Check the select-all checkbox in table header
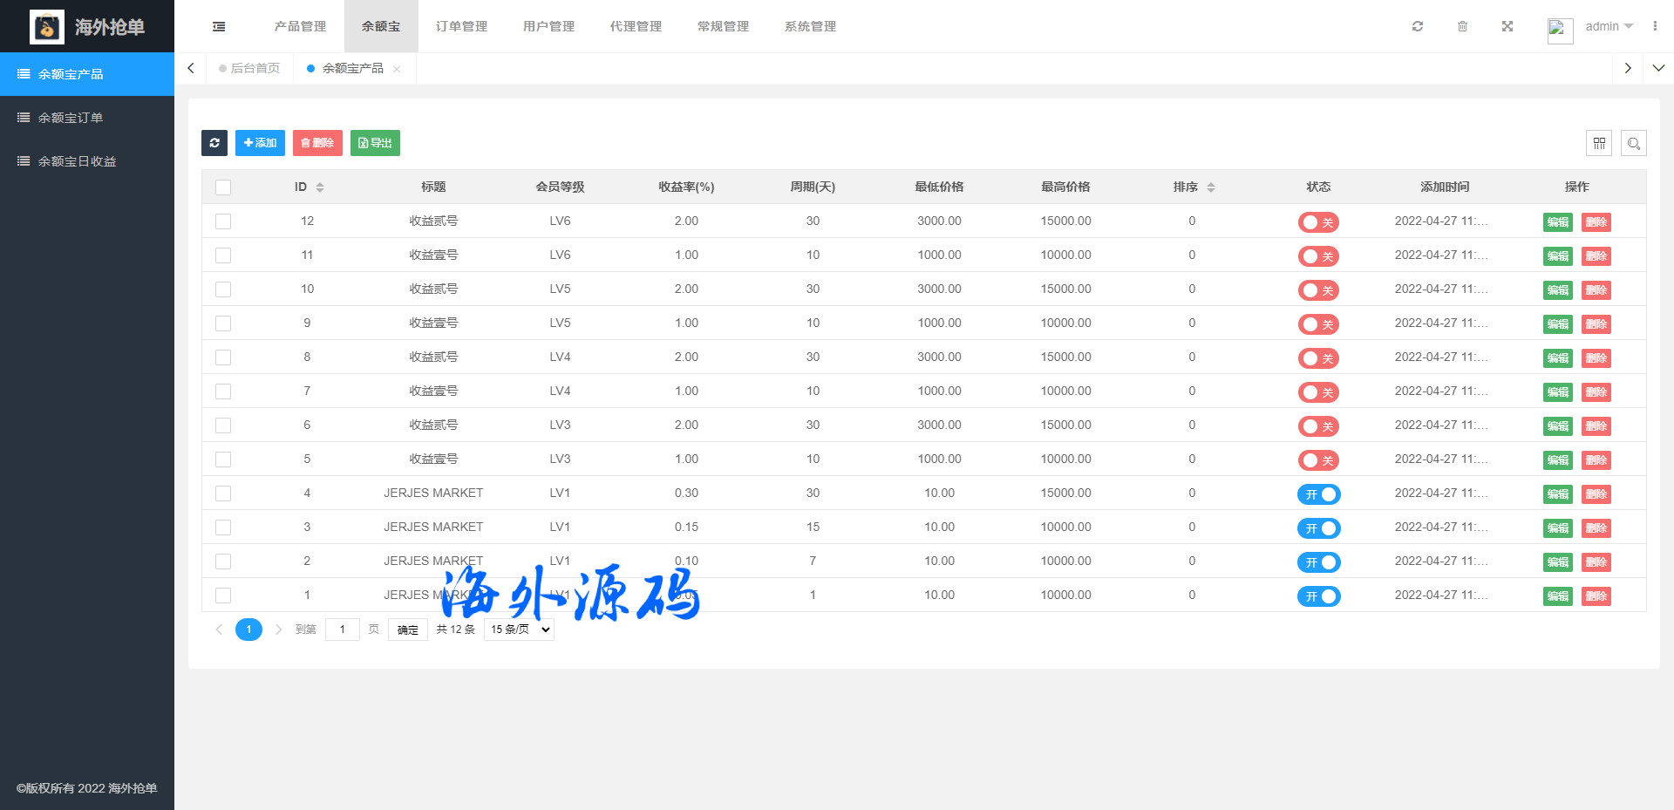The image size is (1674, 810). [x=223, y=187]
